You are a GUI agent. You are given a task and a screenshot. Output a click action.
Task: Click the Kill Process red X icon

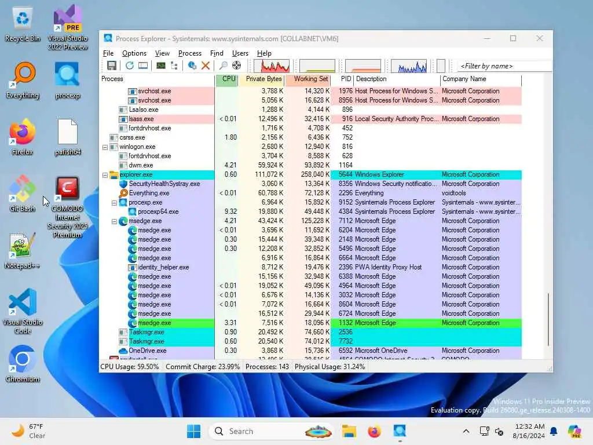(206, 66)
